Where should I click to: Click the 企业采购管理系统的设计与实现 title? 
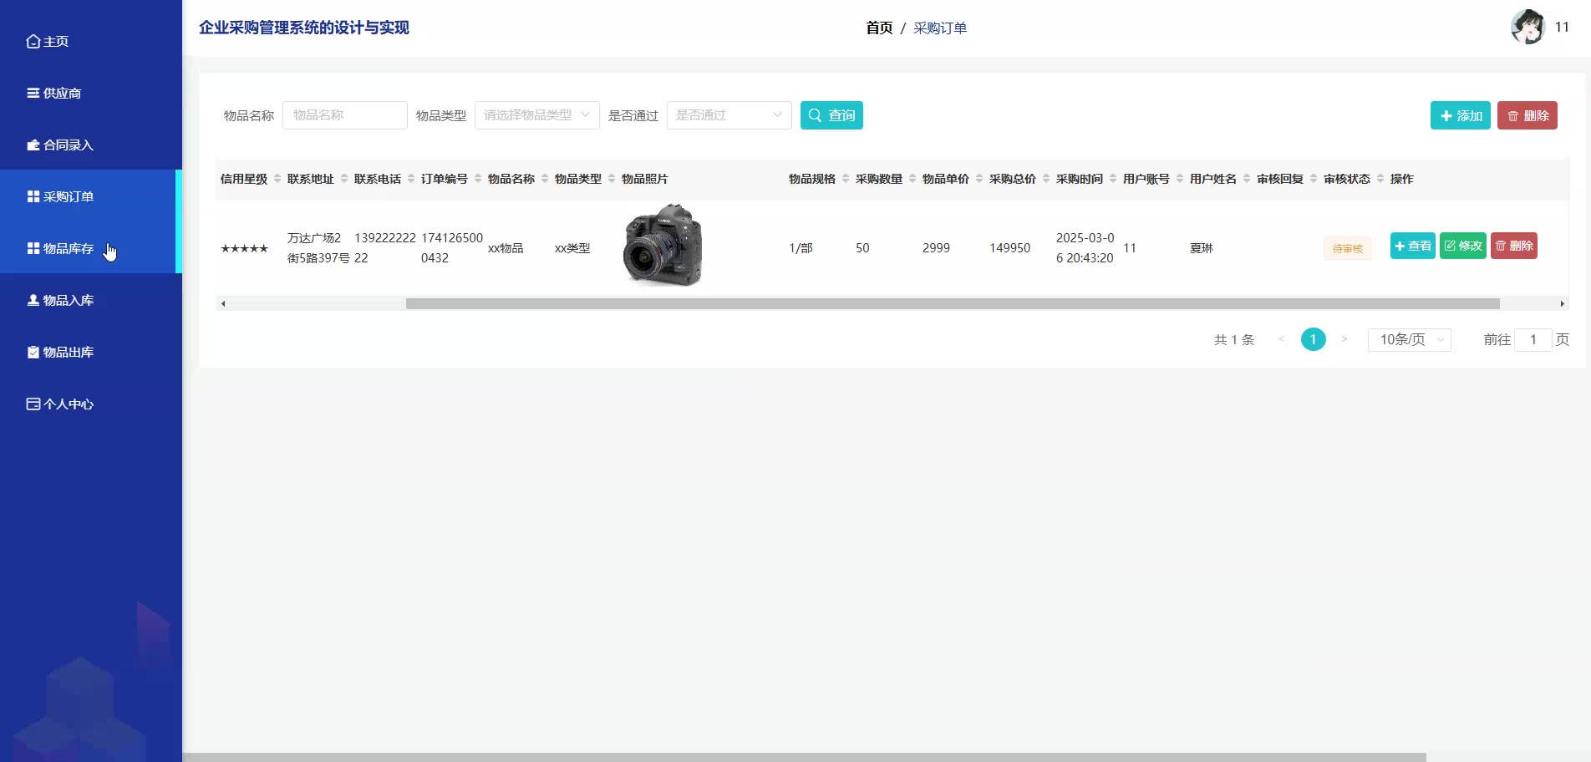[304, 28]
